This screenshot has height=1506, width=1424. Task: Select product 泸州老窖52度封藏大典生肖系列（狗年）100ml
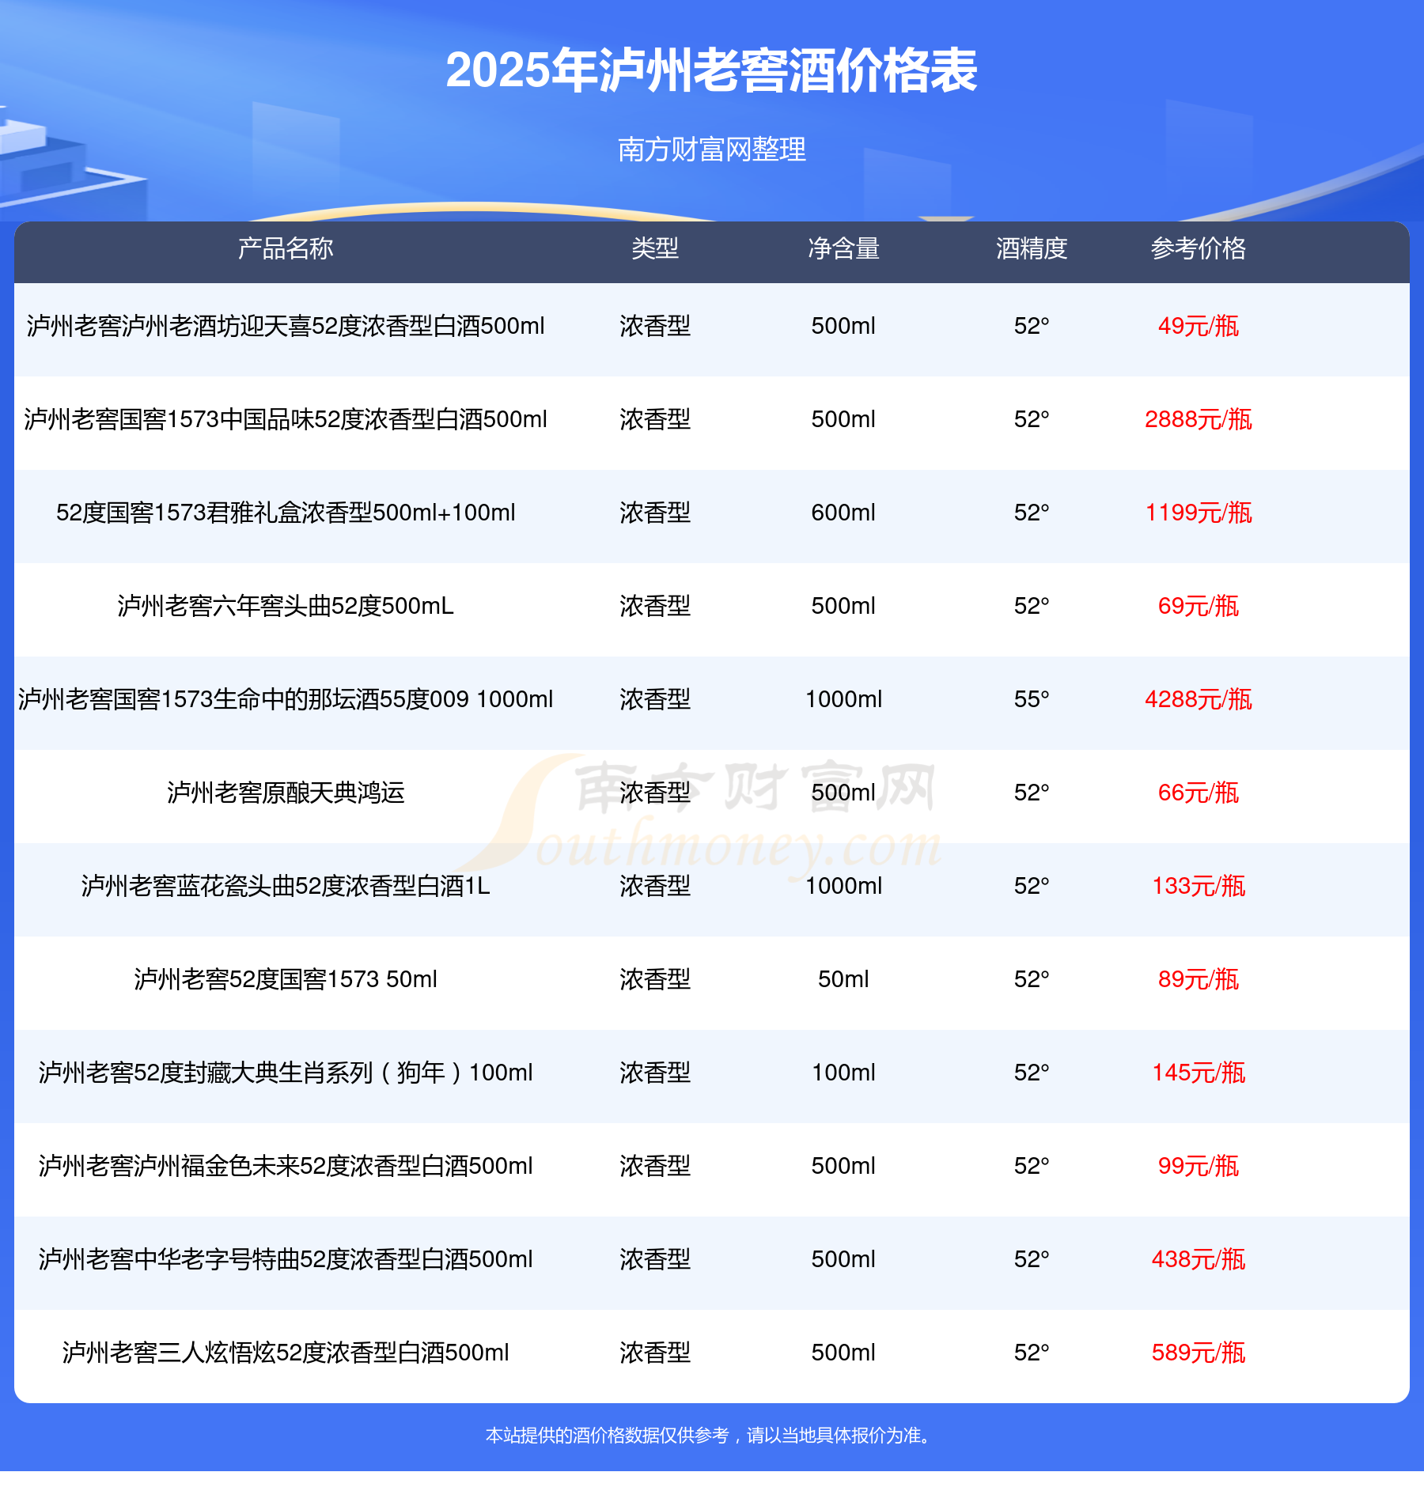pyautogui.click(x=286, y=1073)
